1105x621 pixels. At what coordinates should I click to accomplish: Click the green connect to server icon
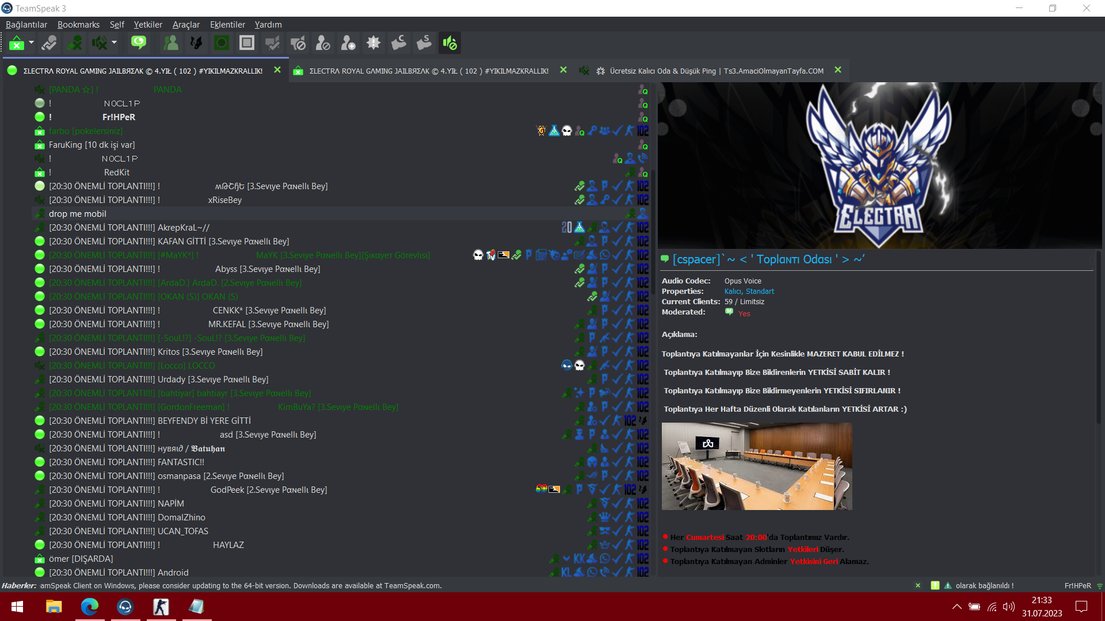click(17, 43)
